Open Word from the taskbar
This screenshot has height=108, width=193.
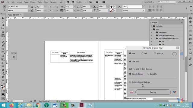click(55, 105)
